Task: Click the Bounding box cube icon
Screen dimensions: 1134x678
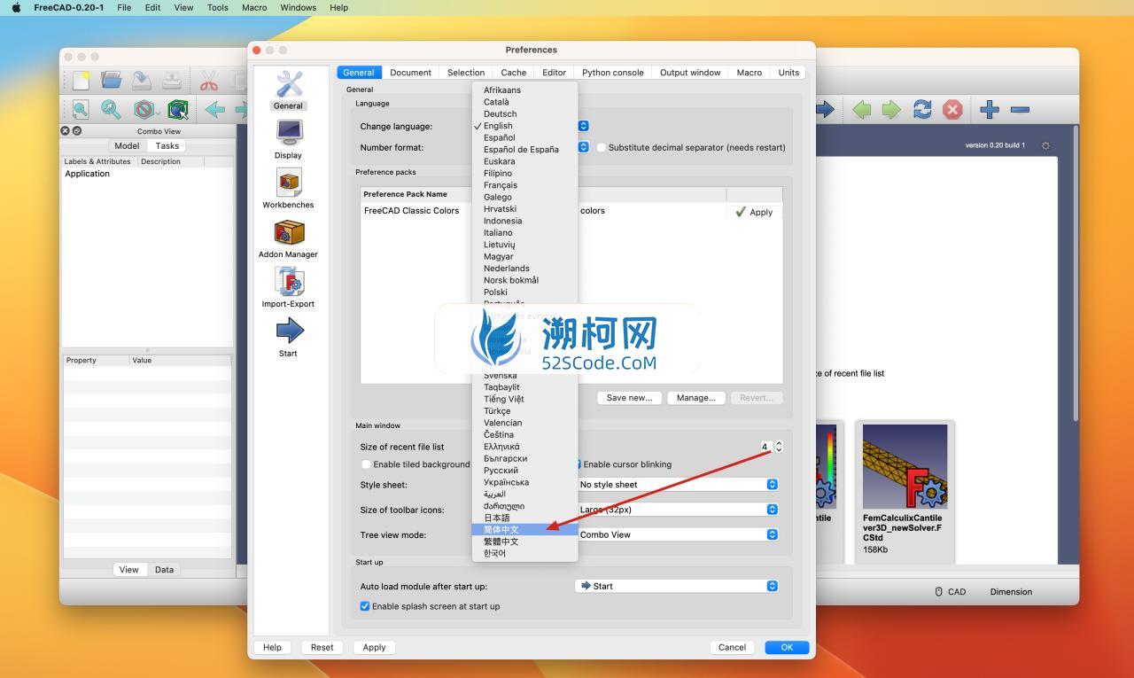Action: (178, 110)
